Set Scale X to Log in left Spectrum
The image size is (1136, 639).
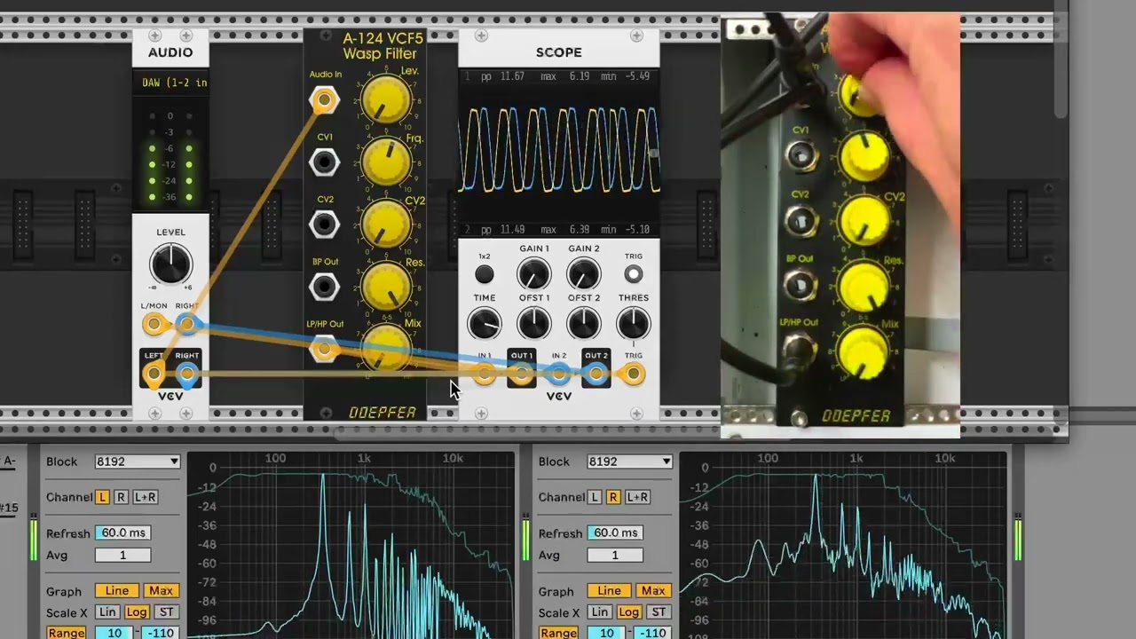[x=137, y=612]
